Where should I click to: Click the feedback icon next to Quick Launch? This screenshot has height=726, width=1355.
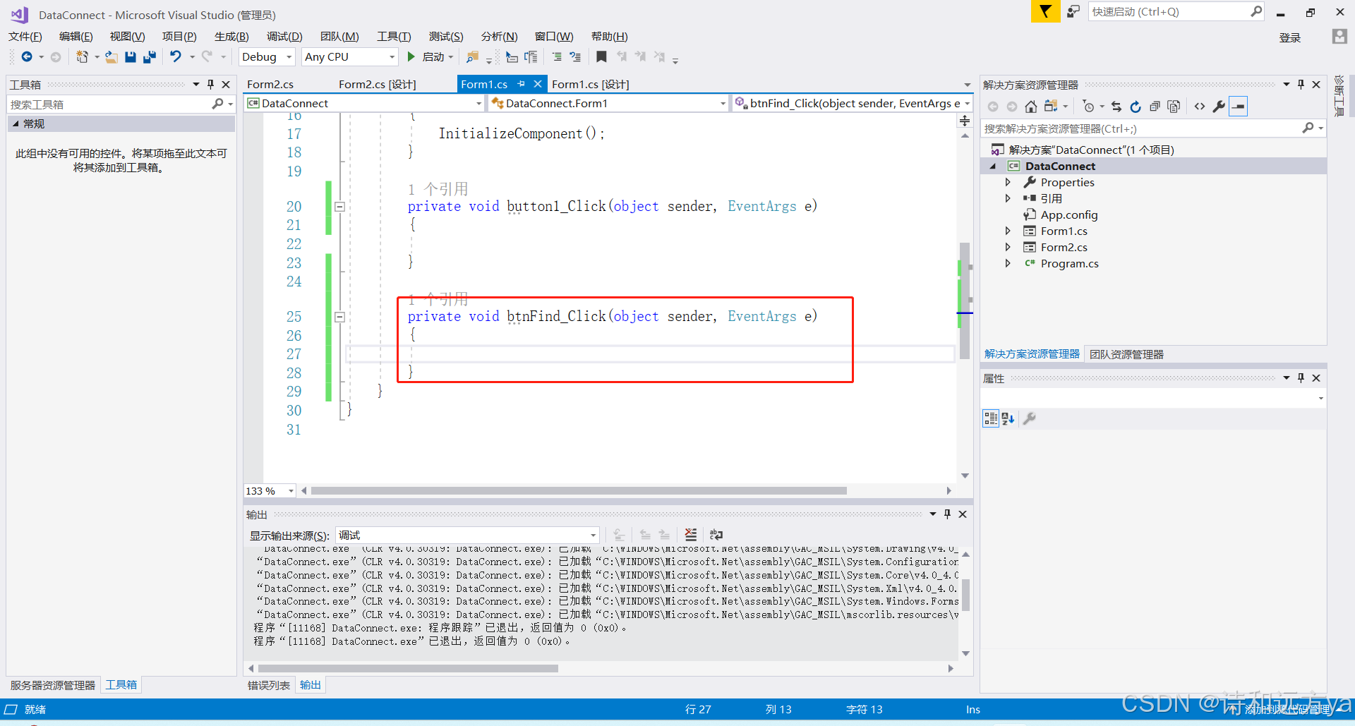click(x=1073, y=11)
